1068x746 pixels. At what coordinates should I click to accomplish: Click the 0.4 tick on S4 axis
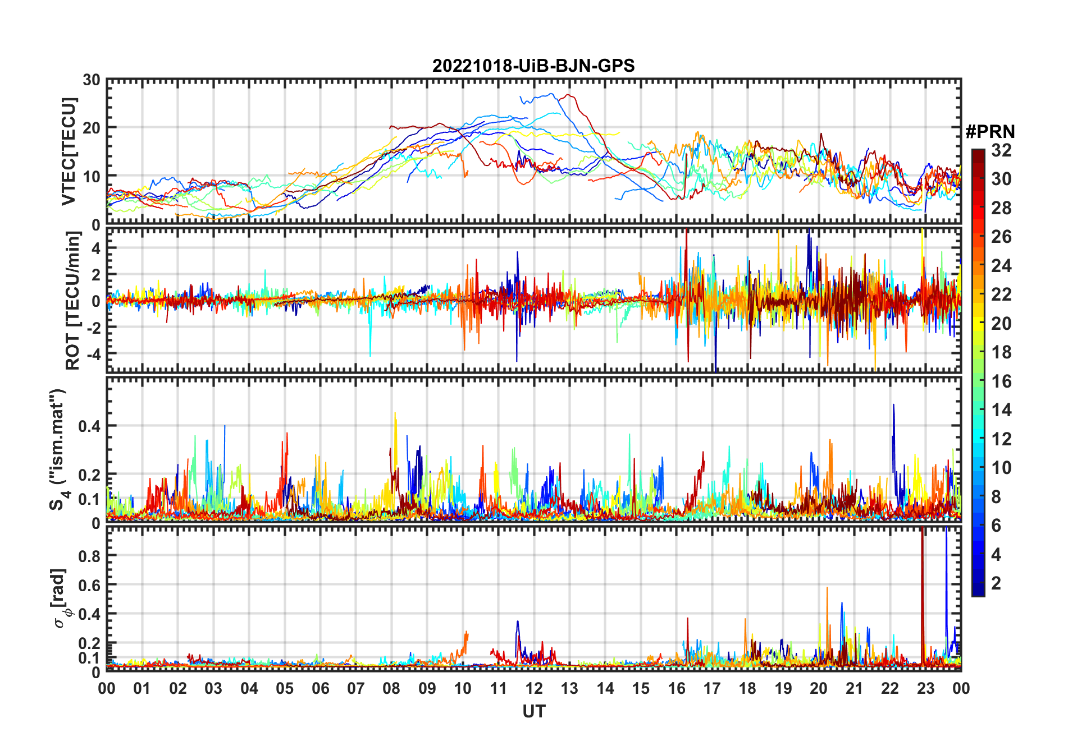click(89, 426)
